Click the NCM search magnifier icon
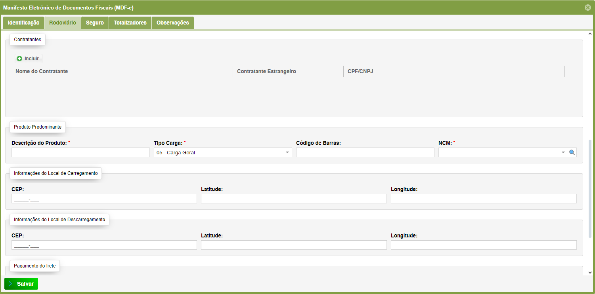This screenshot has width=595, height=294. tap(572, 152)
